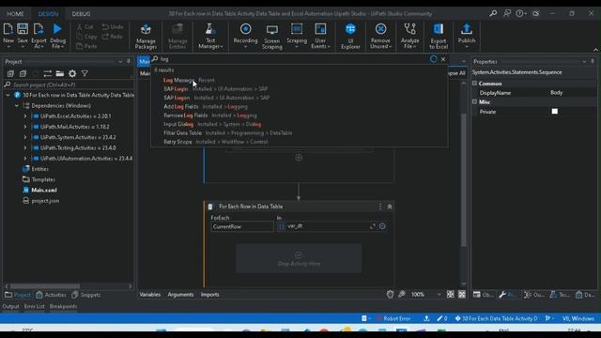This screenshot has width=601, height=338.
Task: Click the Save icon in ribbon
Action: click(x=23, y=29)
